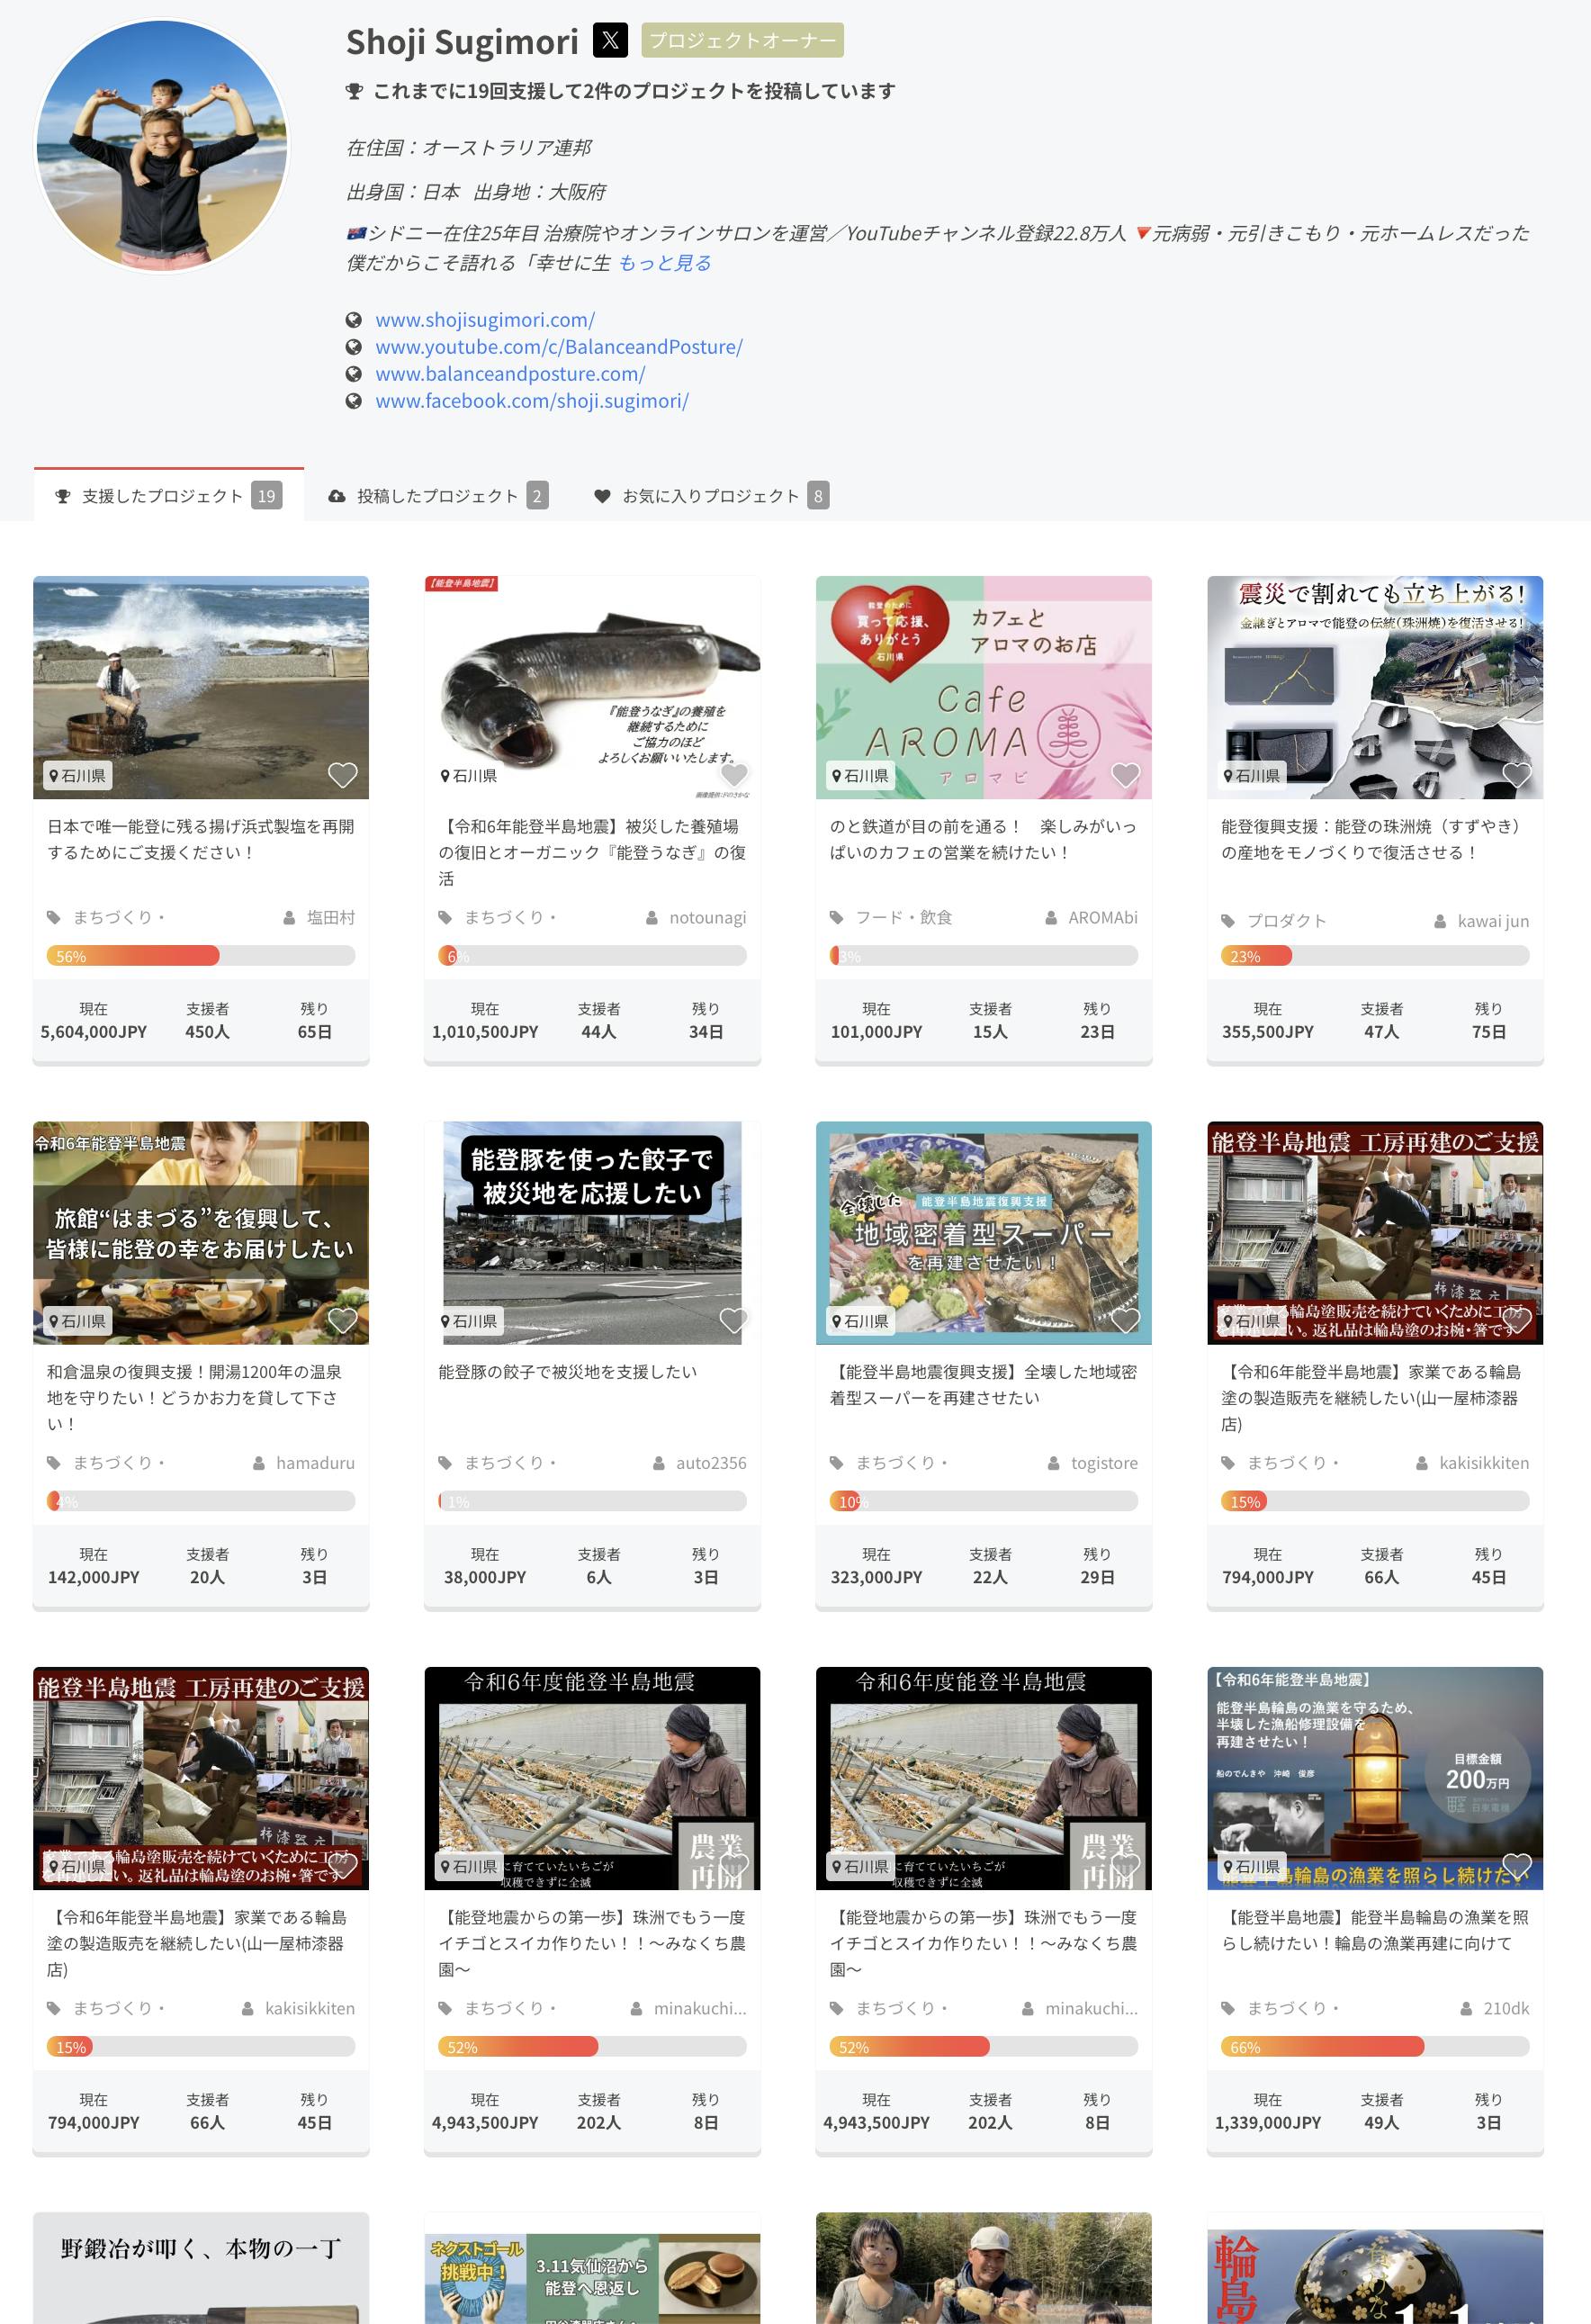The height and width of the screenshot is (2324, 1591).
Task: Expand bio with もっと見る
Action: pos(664,263)
